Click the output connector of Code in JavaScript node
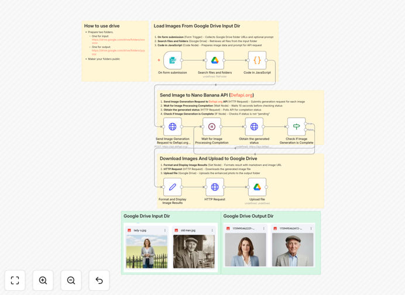The image size is (405, 295). pyautogui.click(x=266, y=60)
